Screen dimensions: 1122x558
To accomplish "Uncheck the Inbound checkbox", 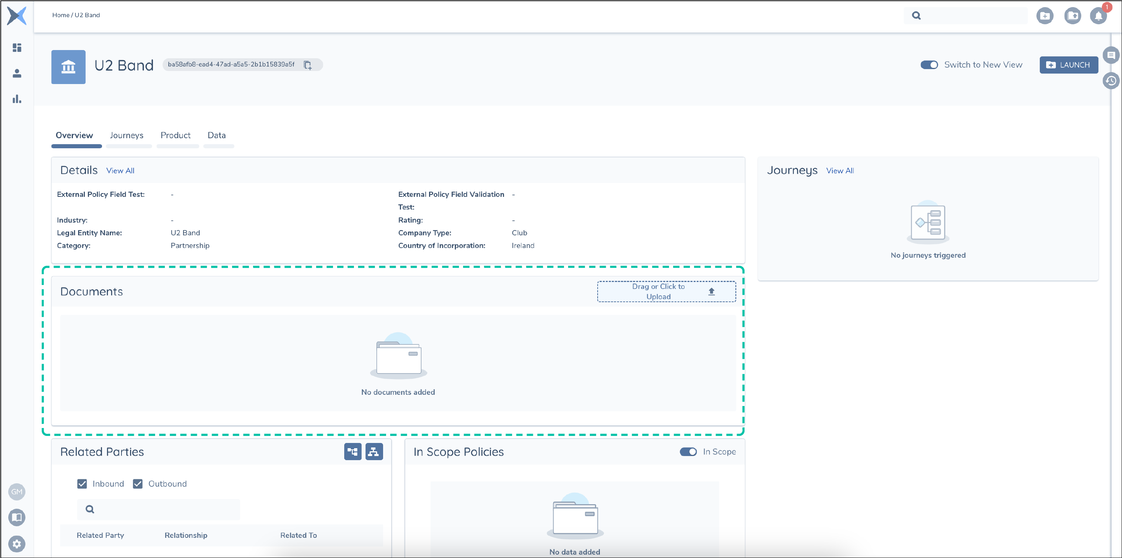I will [82, 484].
